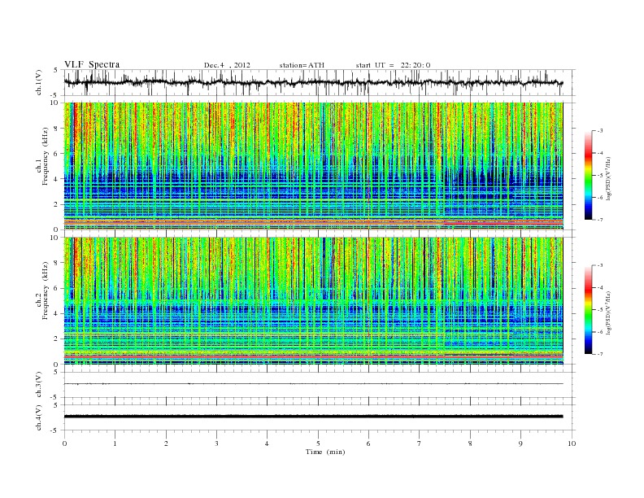Click the 'ch.3(V)' axis label
Viewport: 644px width, 498px height.
pos(38,385)
